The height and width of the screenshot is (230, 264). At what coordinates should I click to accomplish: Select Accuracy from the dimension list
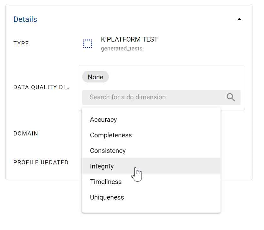click(103, 120)
